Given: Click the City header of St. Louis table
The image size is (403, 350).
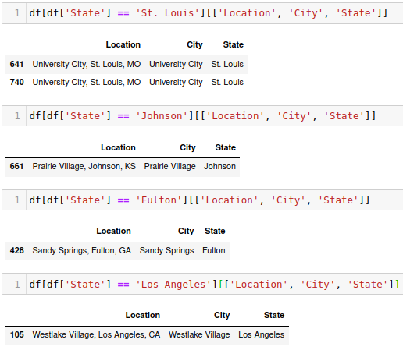Looking at the screenshot, I should [x=194, y=44].
